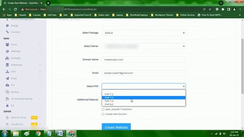Image resolution: width=244 pixels, height=137 pixels.
Task: Click the Domain Name input field
Action: point(144,60)
